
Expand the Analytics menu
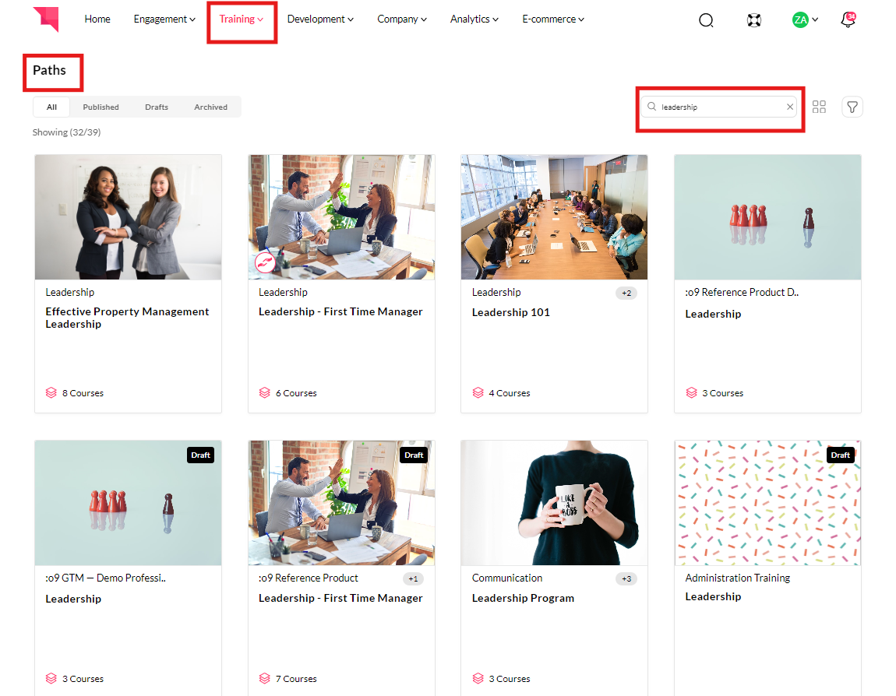474,19
